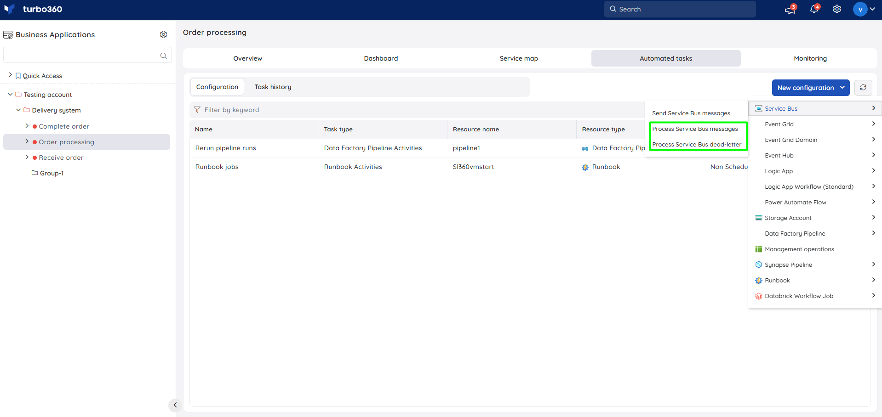Image resolution: width=882 pixels, height=417 pixels.
Task: Click the red status dot of Complete order
Action: click(34, 126)
